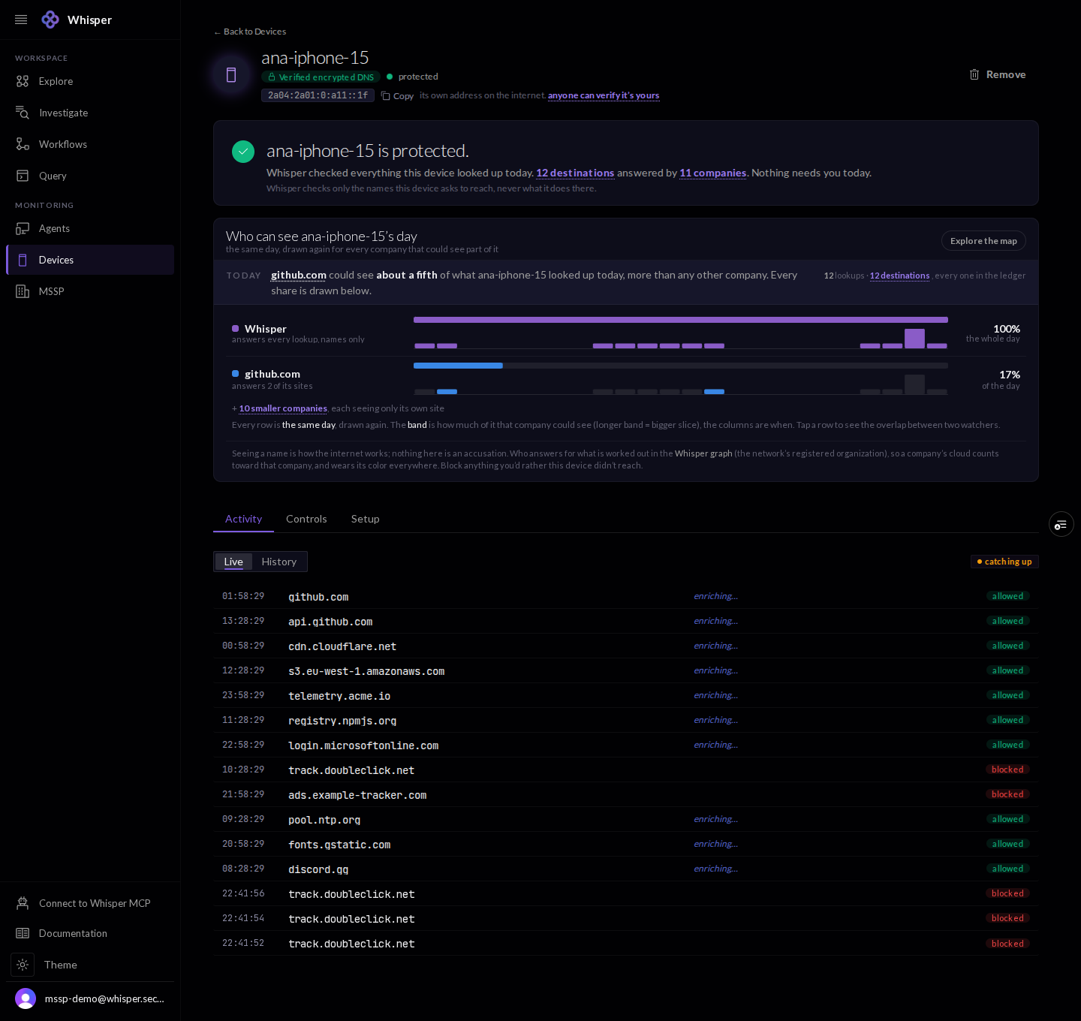Click the Remove trash icon

[x=974, y=74]
